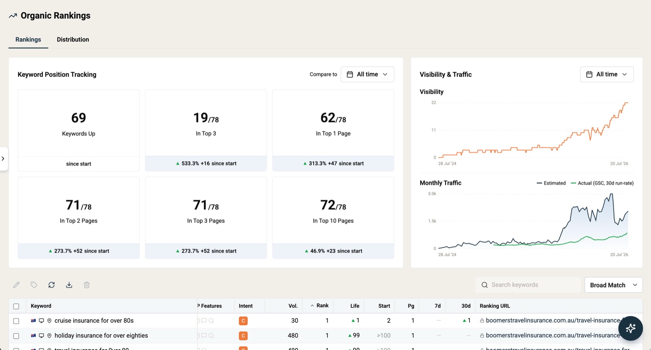Click lock icon beside cruise insurance ranking URL

pyautogui.click(x=482, y=321)
